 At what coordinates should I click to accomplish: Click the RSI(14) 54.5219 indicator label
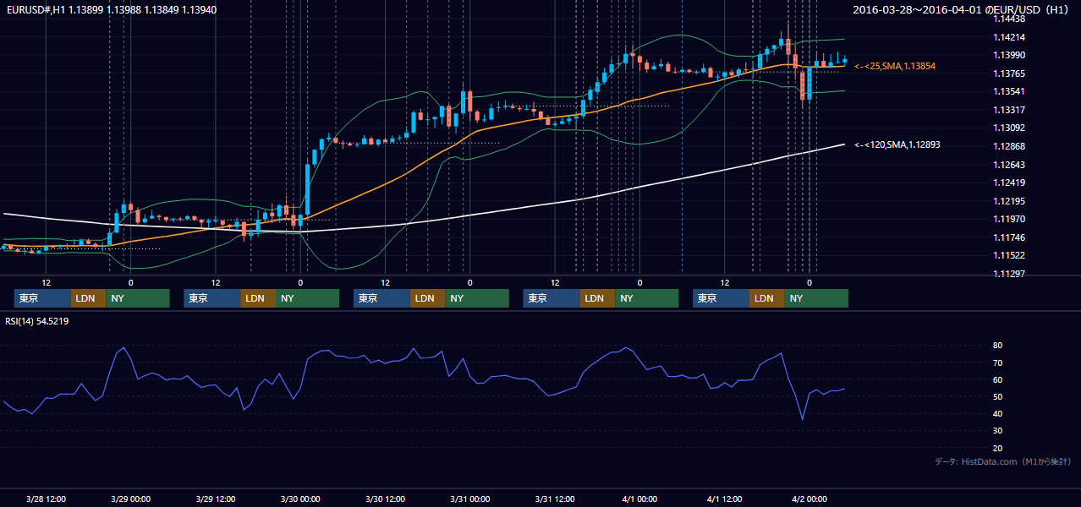(37, 321)
